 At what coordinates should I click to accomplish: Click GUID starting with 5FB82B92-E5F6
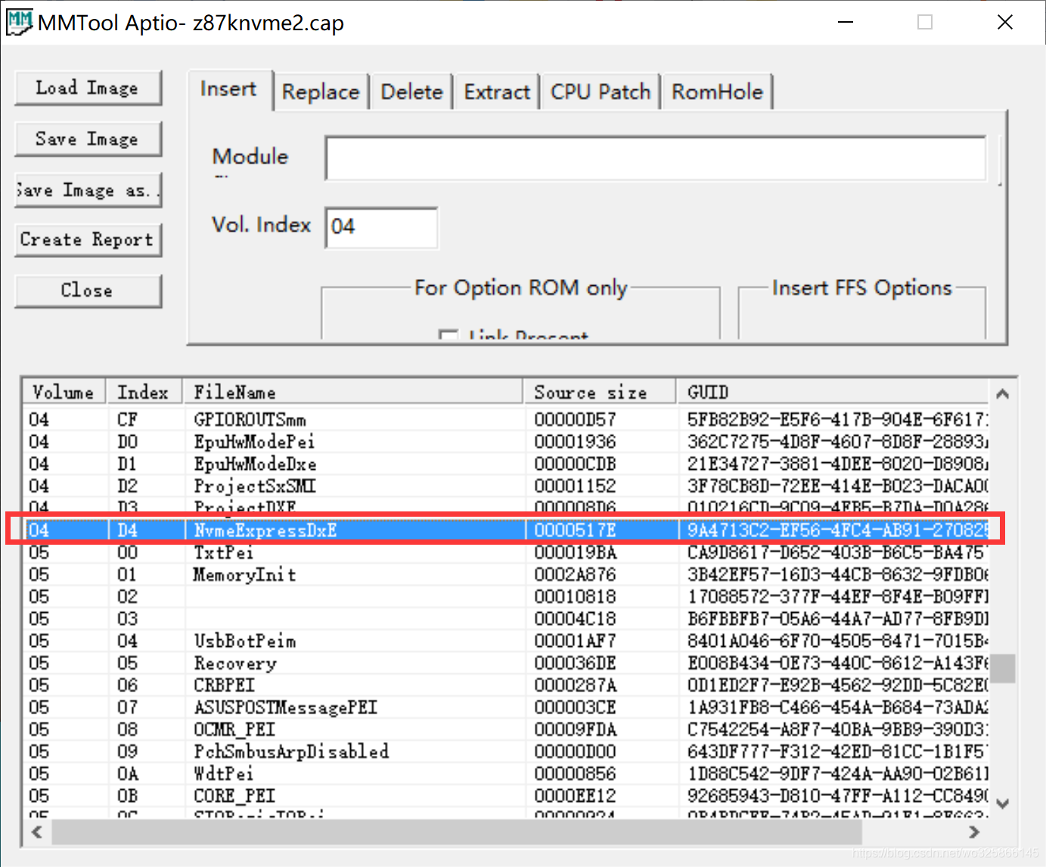[837, 419]
